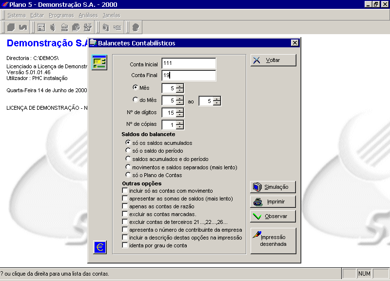Enable incluir só as contas com movimento

pos(125,191)
